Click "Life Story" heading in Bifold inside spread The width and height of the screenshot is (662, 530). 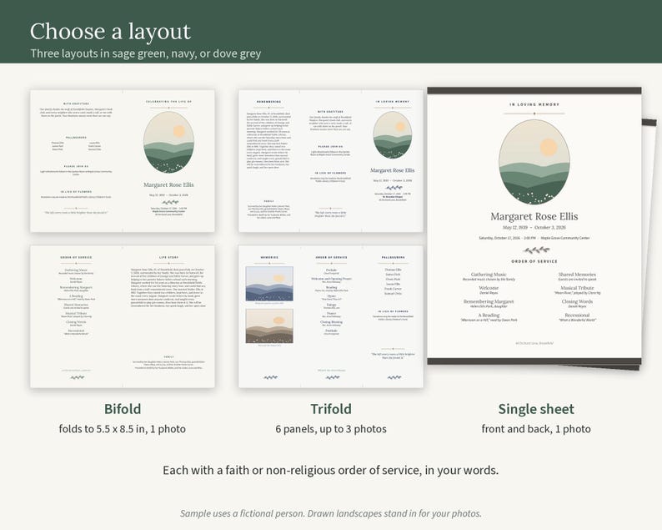point(169,257)
